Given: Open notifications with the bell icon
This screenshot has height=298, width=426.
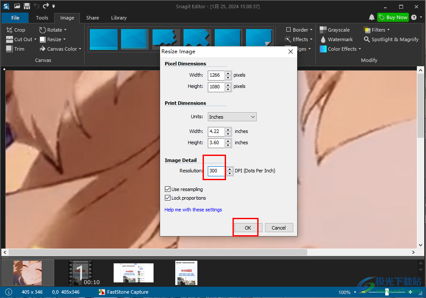Looking at the screenshot, I should pyautogui.click(x=372, y=17).
